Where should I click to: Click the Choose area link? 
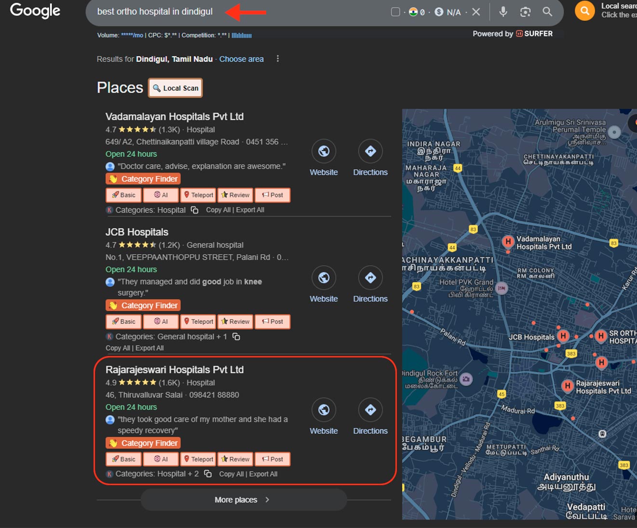pyautogui.click(x=241, y=59)
